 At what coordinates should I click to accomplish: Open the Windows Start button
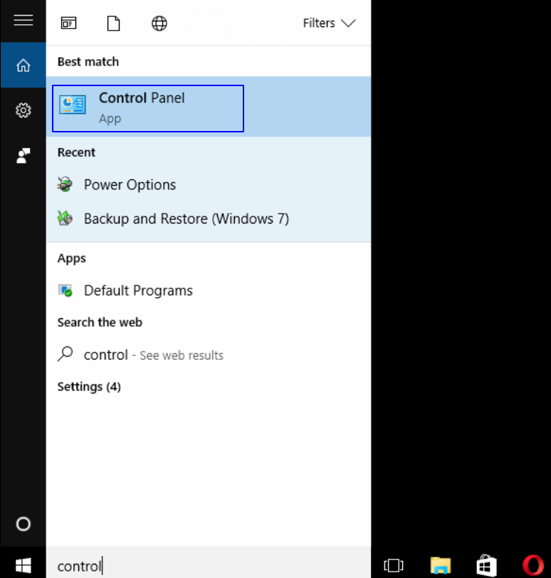pyautogui.click(x=23, y=565)
